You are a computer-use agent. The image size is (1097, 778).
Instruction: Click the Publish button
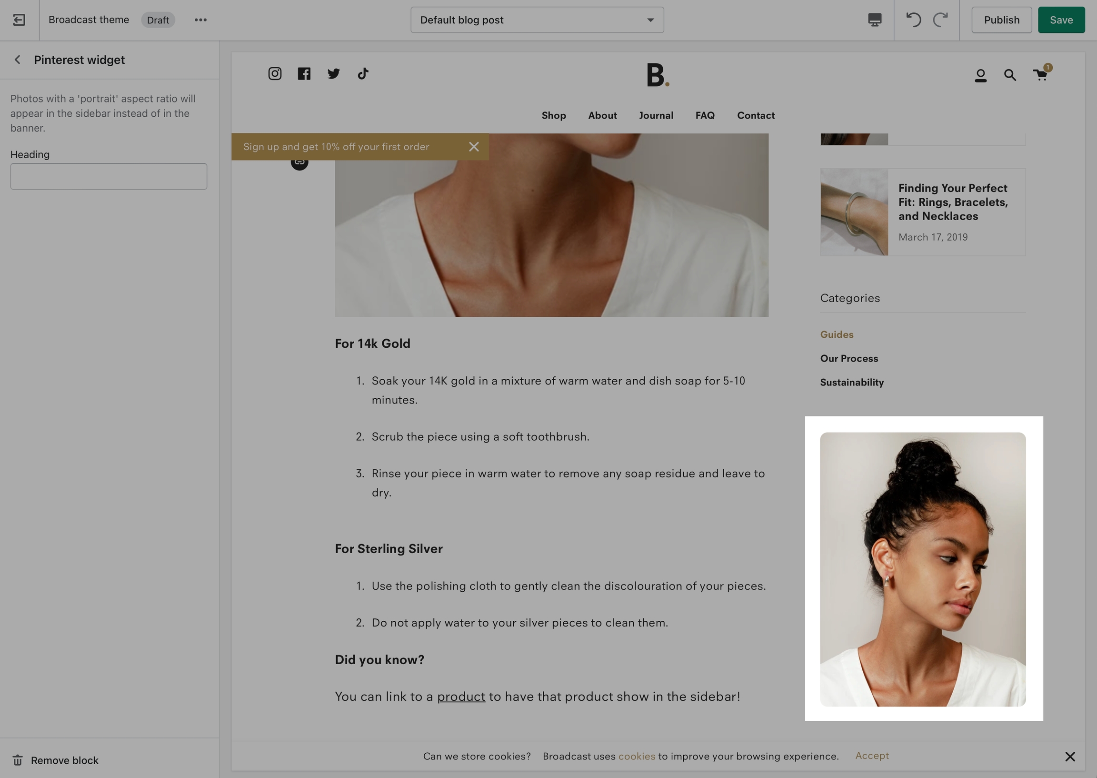click(1001, 20)
